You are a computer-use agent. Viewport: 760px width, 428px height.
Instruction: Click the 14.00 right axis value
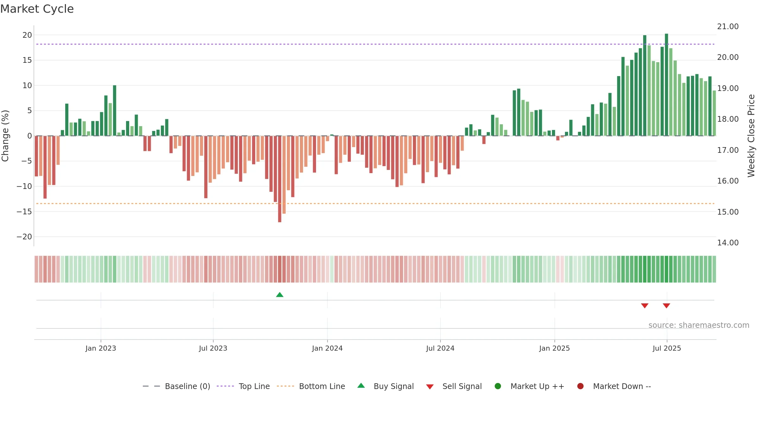tap(728, 243)
